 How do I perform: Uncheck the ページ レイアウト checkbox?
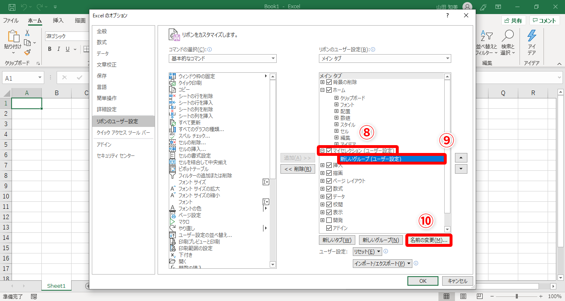[x=329, y=181]
